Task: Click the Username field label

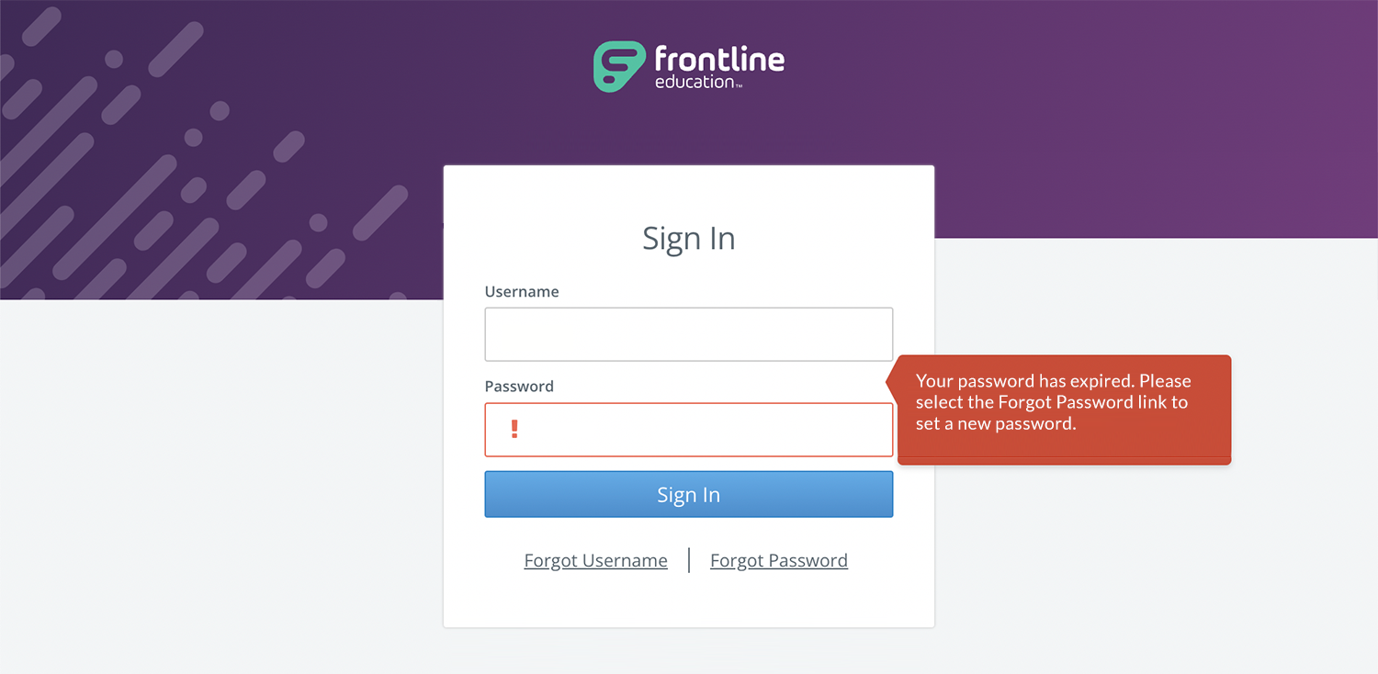Action: [x=521, y=291]
